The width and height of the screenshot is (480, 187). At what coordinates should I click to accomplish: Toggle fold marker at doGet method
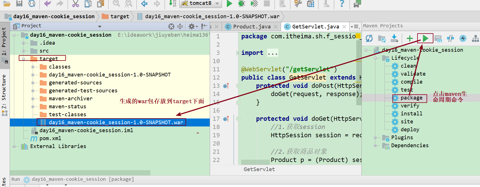238,119
